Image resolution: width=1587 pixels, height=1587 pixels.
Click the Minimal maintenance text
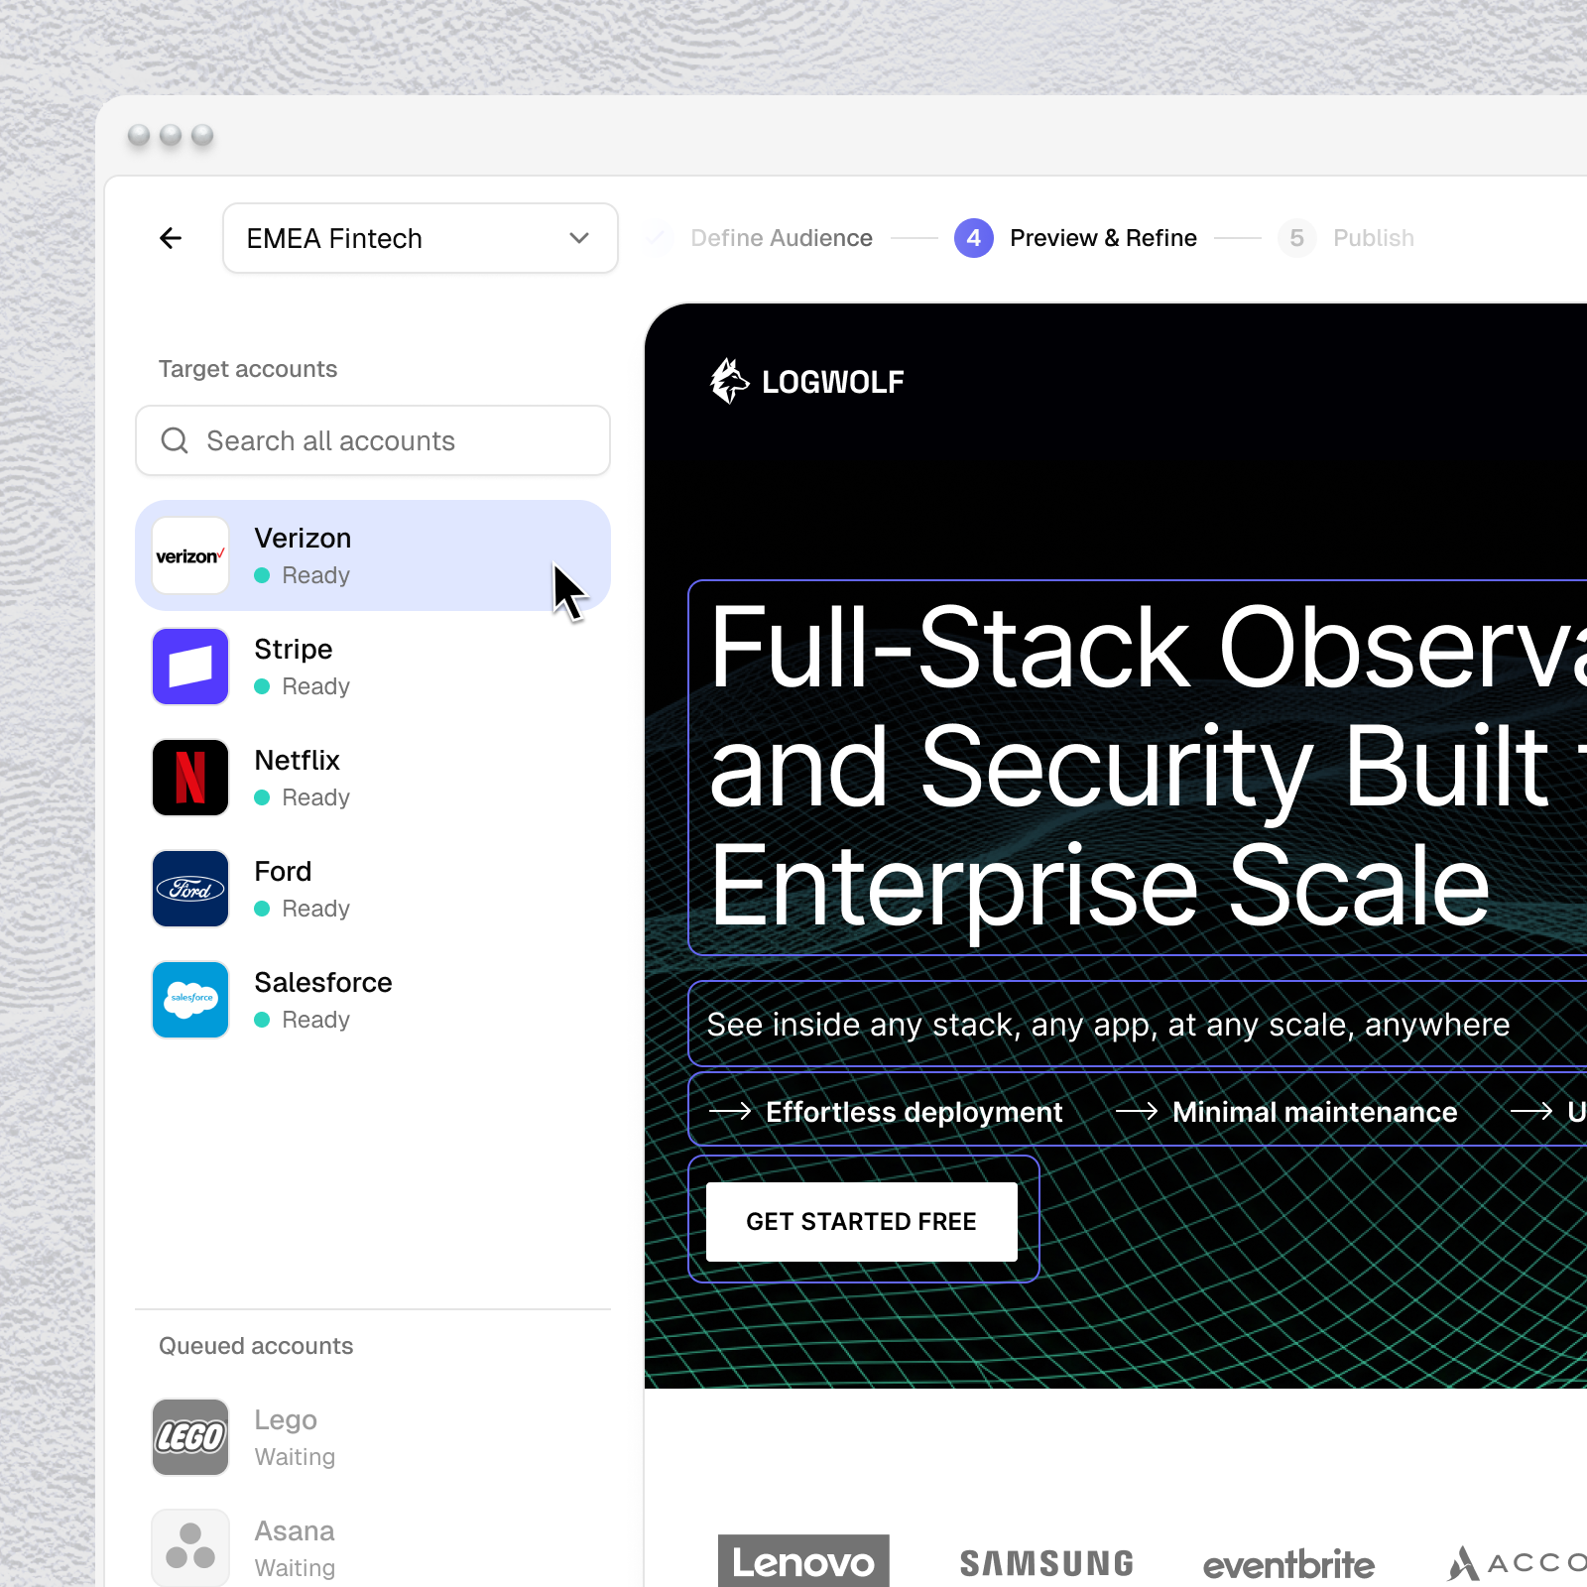point(1314,1112)
